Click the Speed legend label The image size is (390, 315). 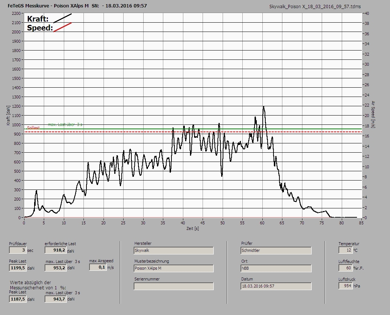pyautogui.click(x=40, y=27)
